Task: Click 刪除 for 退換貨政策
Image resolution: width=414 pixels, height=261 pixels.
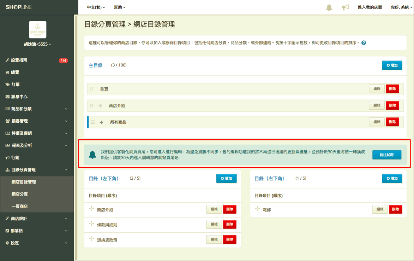Action: tap(230, 239)
